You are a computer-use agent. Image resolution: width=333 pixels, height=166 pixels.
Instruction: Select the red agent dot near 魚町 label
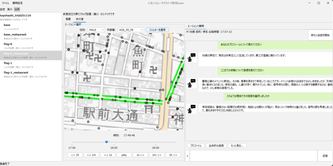(140, 72)
